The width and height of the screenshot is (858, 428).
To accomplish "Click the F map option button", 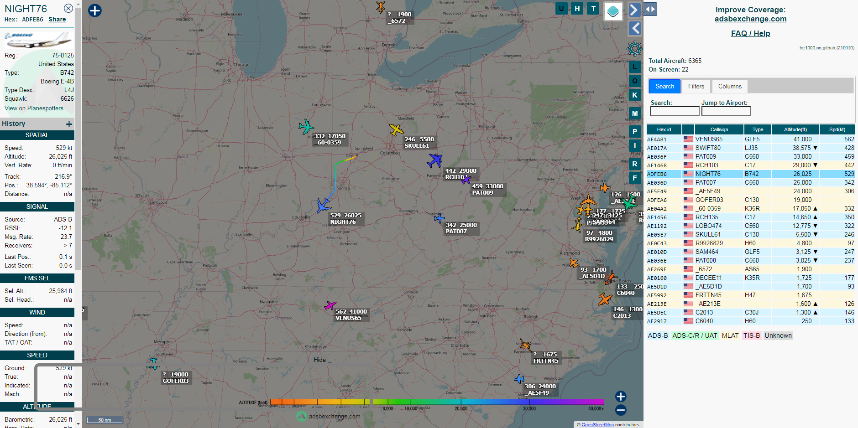I will 635,178.
